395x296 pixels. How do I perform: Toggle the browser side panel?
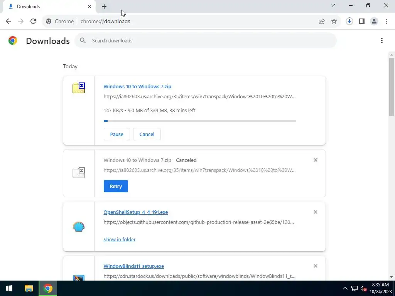(362, 22)
